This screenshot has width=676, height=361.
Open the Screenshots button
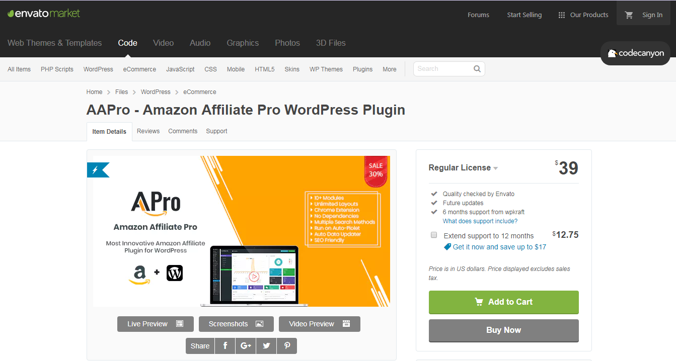coord(236,324)
